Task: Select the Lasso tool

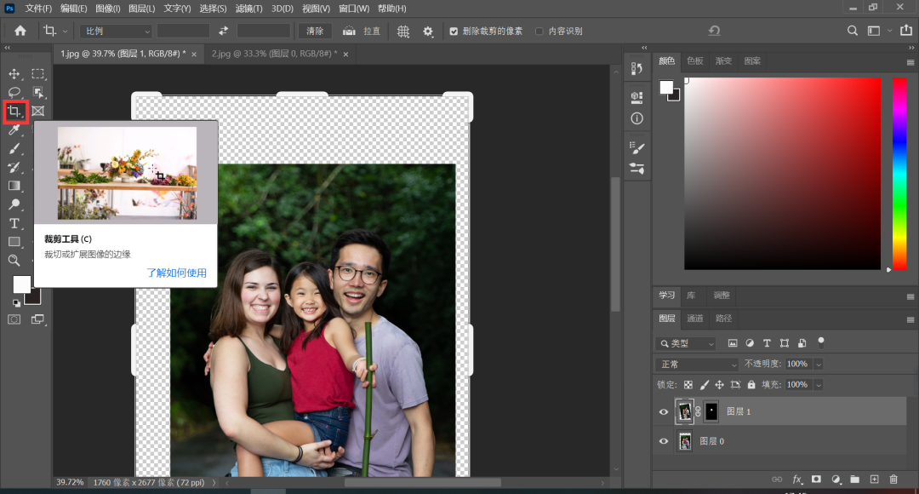Action: [14, 92]
